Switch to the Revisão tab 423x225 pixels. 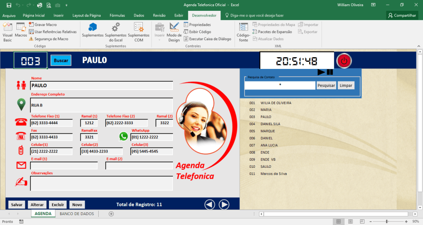(159, 15)
